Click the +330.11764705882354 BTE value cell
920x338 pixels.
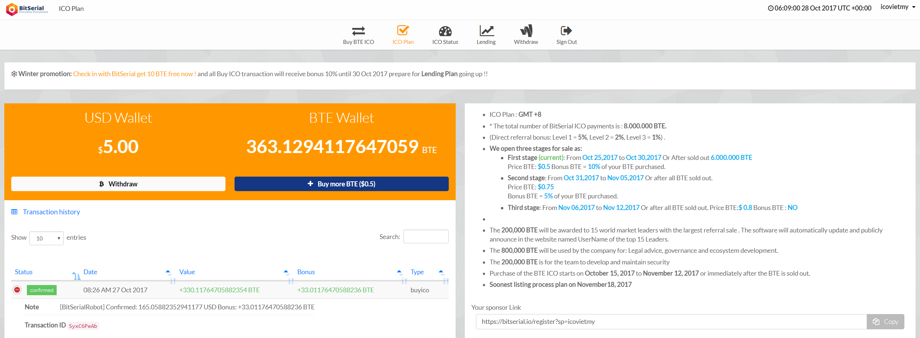point(219,290)
